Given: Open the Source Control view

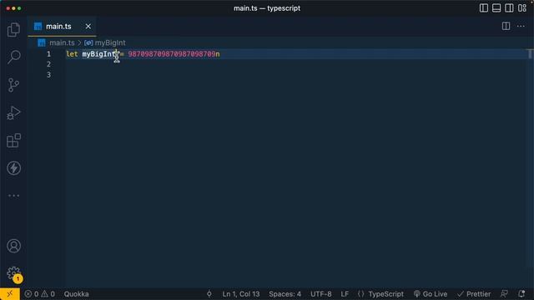Looking at the screenshot, I should pyautogui.click(x=13, y=85).
